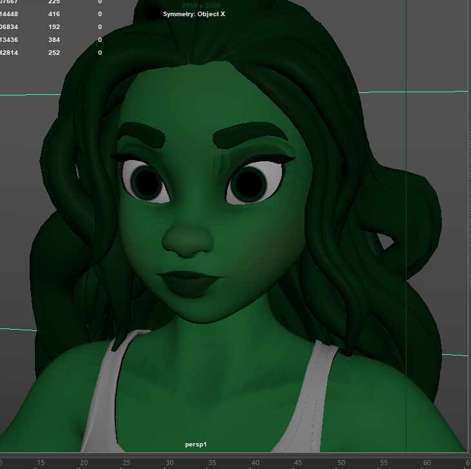This screenshot has height=469, width=471.
Task: Click the "Symmetry: Object X" viewport label
Action: (x=194, y=14)
